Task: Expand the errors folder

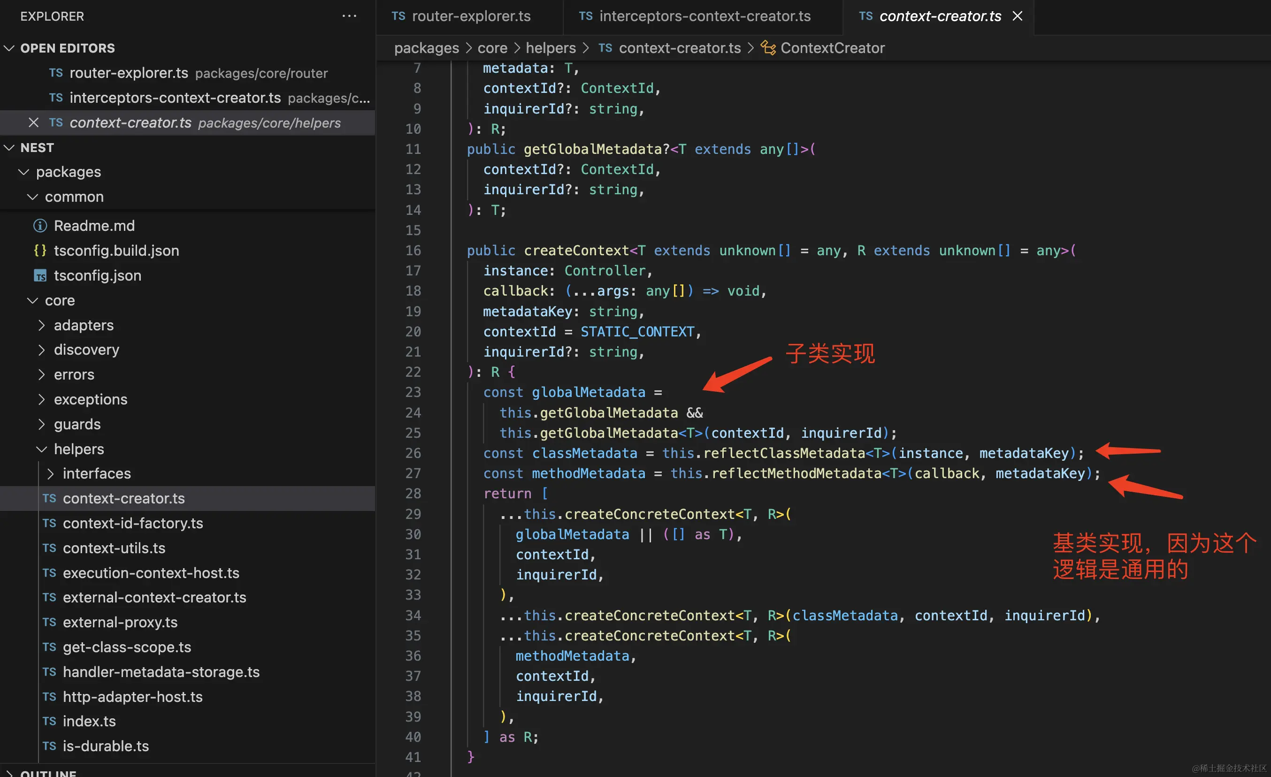Action: pyautogui.click(x=42, y=374)
